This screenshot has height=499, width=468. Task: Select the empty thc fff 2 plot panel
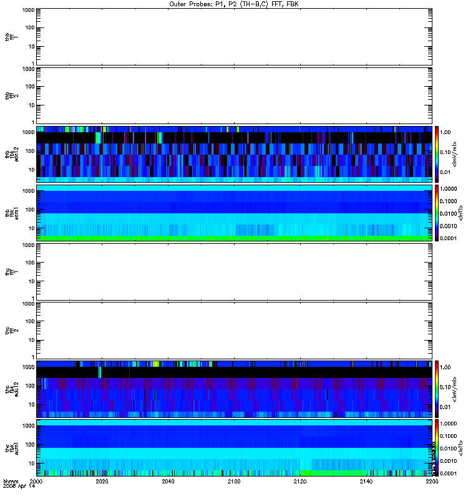[235, 331]
